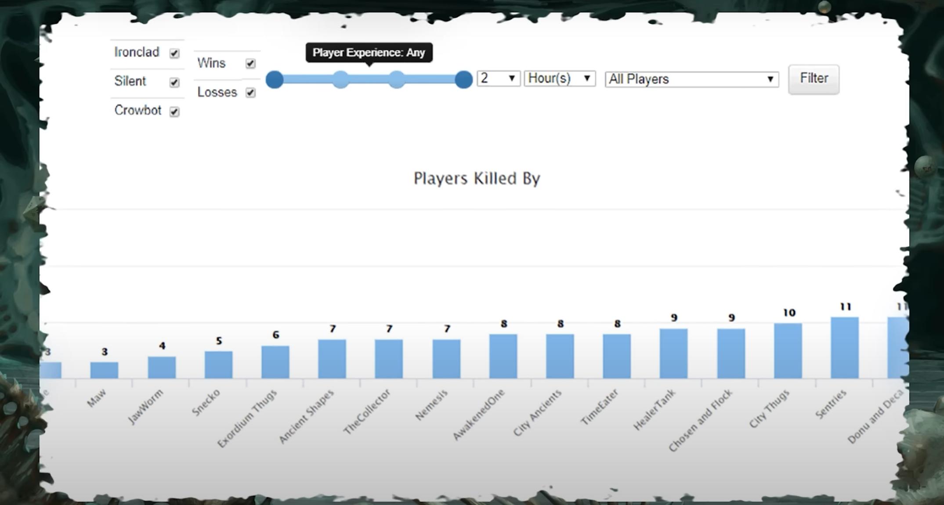The width and height of the screenshot is (944, 505).
Task: Uncheck the Ironclad checkbox
Action: (x=174, y=53)
